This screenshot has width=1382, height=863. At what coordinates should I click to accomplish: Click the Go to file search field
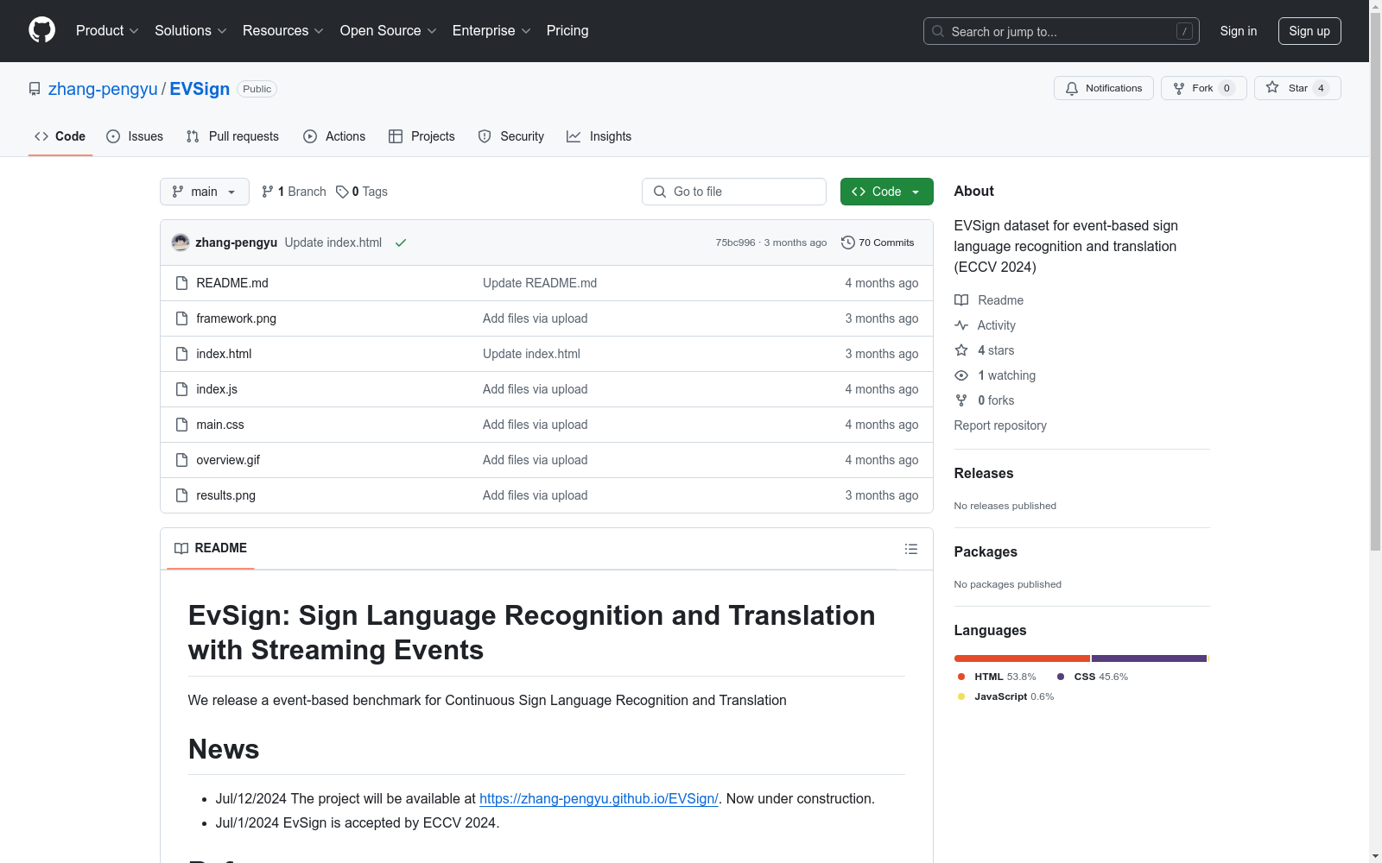pyautogui.click(x=734, y=192)
